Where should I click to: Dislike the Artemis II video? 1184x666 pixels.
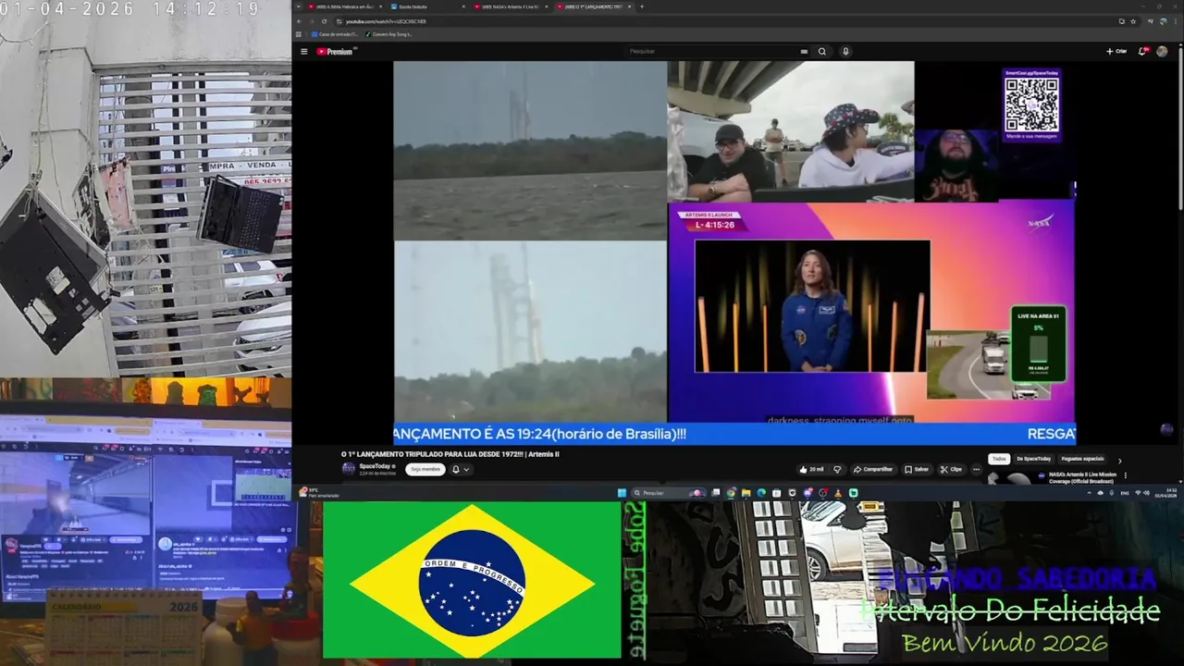point(837,469)
